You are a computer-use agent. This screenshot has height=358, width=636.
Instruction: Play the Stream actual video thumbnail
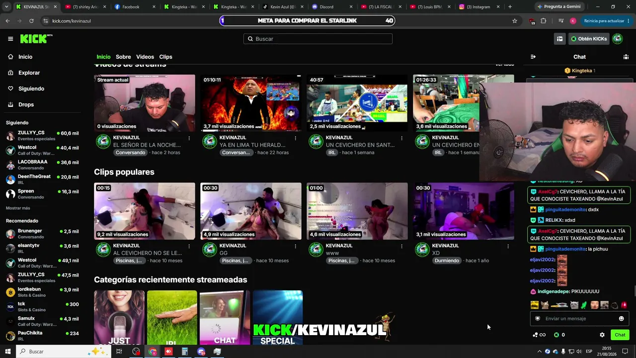(145, 103)
